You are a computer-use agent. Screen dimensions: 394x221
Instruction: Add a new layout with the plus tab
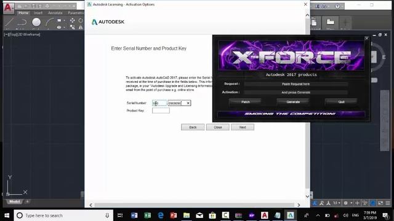27,201
